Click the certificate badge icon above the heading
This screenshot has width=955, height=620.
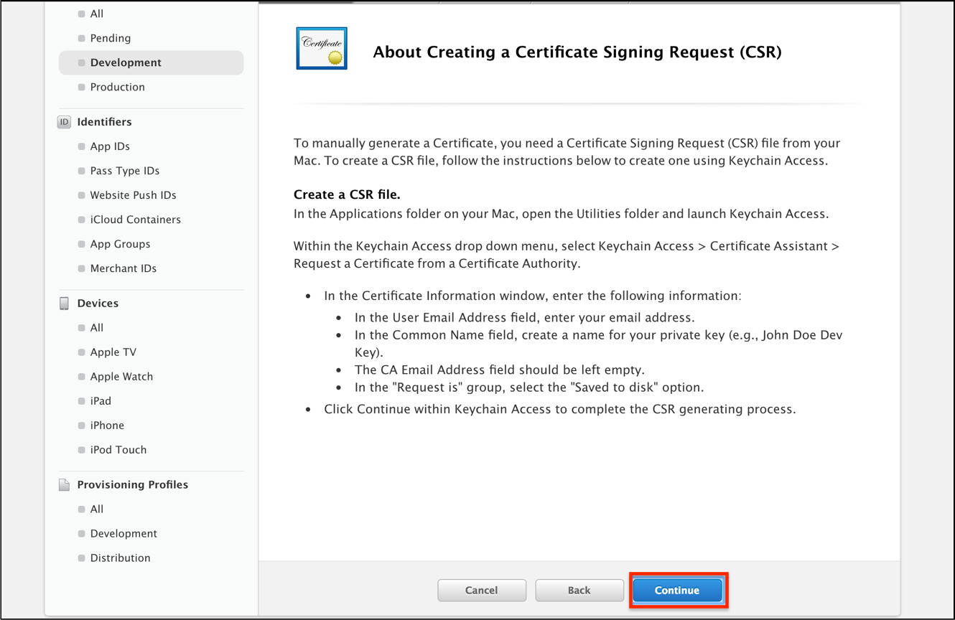point(321,48)
